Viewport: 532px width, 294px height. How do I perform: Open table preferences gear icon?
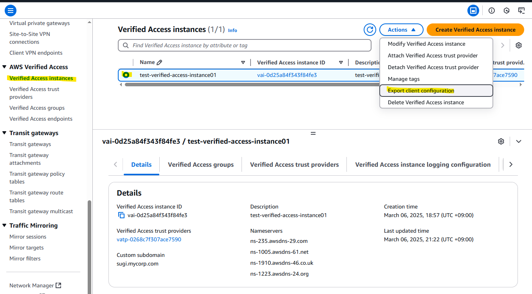pyautogui.click(x=519, y=45)
